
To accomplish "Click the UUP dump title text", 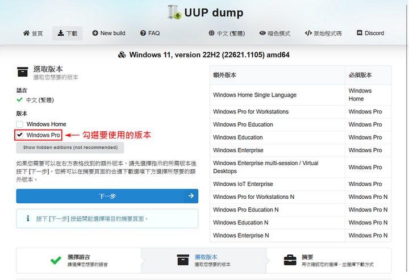I will (x=214, y=12).
